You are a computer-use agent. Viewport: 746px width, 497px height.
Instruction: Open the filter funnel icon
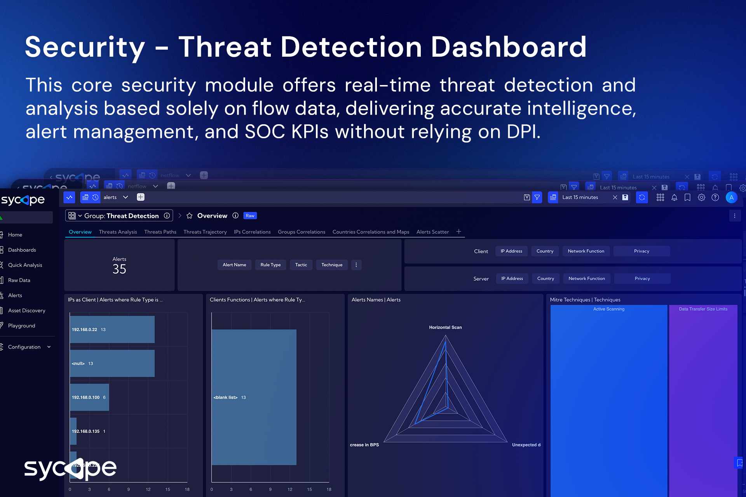(x=537, y=198)
